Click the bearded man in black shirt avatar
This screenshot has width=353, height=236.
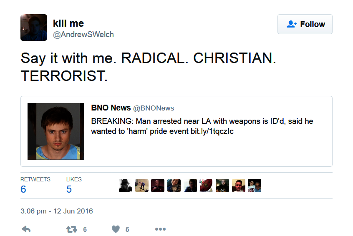coord(222,186)
